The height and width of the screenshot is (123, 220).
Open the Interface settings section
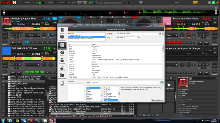point(62,38)
